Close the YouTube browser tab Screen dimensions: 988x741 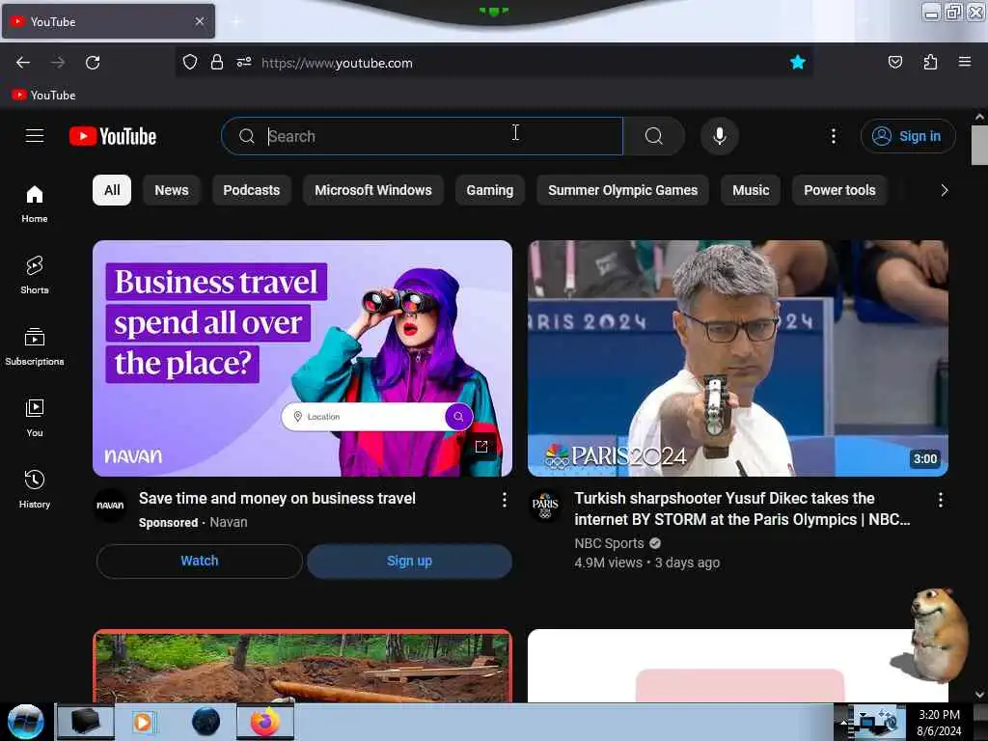coord(200,21)
